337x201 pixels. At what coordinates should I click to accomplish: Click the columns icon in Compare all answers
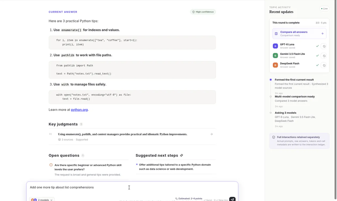click(x=276, y=34)
